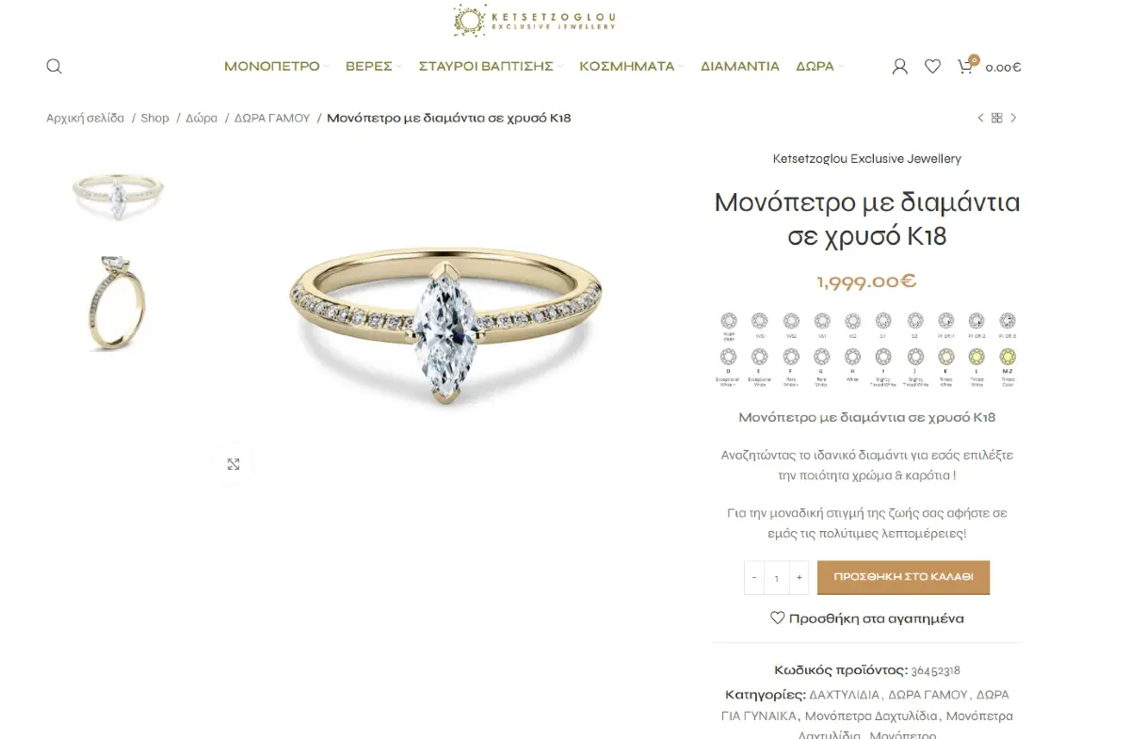Decrease quantity with minus button
The image size is (1130, 739).
point(754,578)
